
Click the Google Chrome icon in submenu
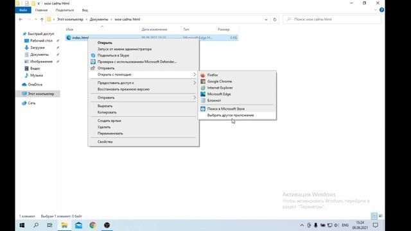(x=203, y=81)
